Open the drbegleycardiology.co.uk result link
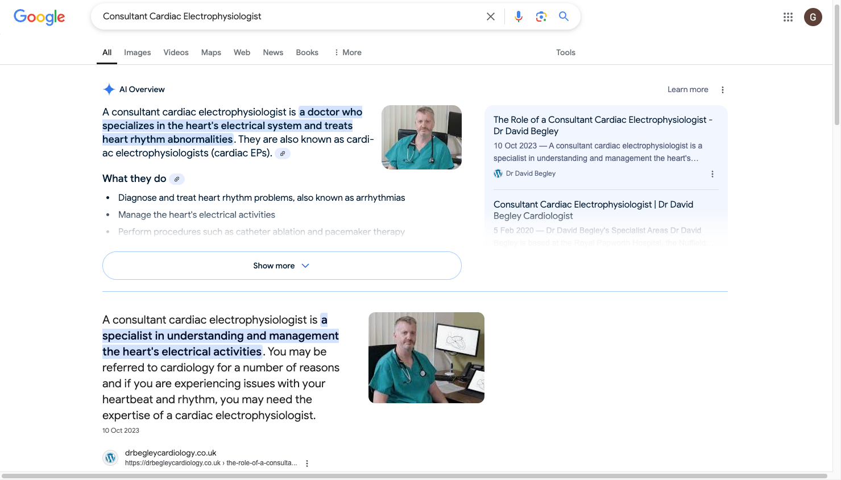 (x=170, y=453)
